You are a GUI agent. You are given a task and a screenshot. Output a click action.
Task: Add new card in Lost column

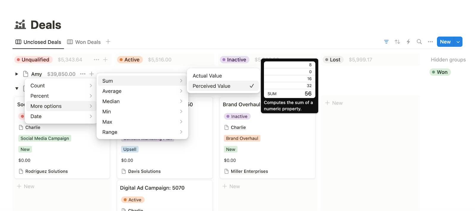[334, 103]
